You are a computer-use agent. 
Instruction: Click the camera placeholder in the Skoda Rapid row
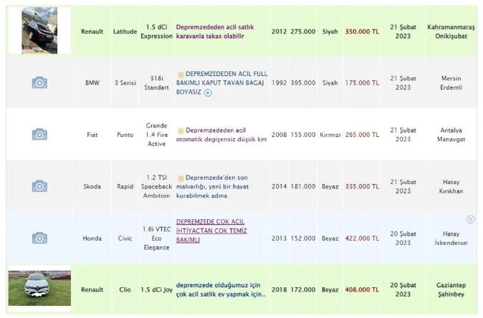coord(39,186)
